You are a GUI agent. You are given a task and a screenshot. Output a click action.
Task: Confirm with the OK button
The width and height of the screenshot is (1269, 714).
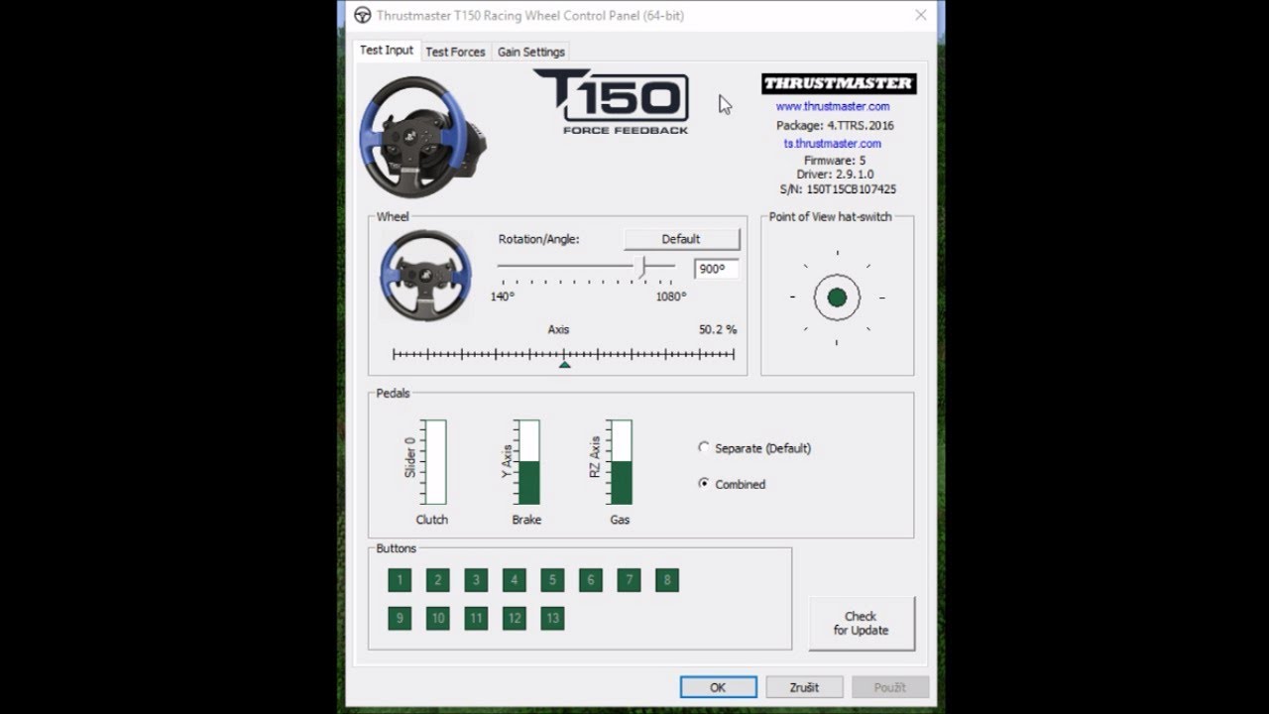click(x=718, y=687)
